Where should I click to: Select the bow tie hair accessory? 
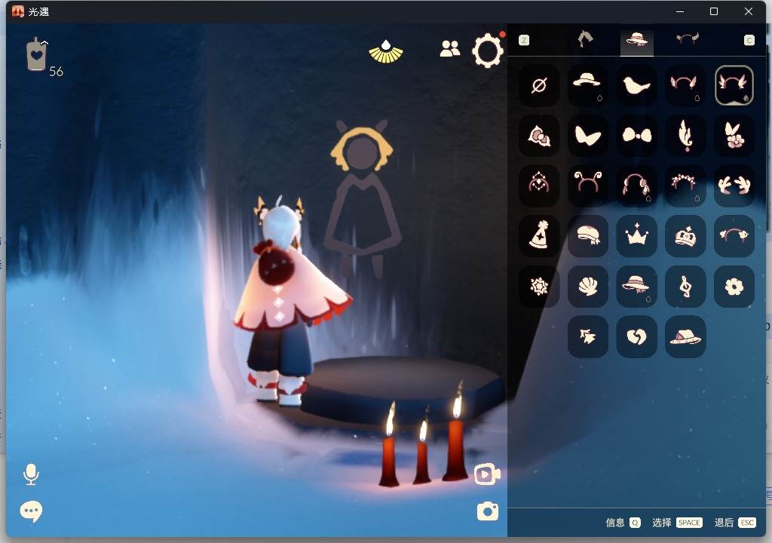(x=636, y=136)
